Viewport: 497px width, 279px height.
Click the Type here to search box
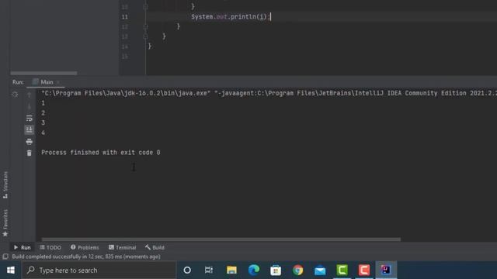coord(99,270)
